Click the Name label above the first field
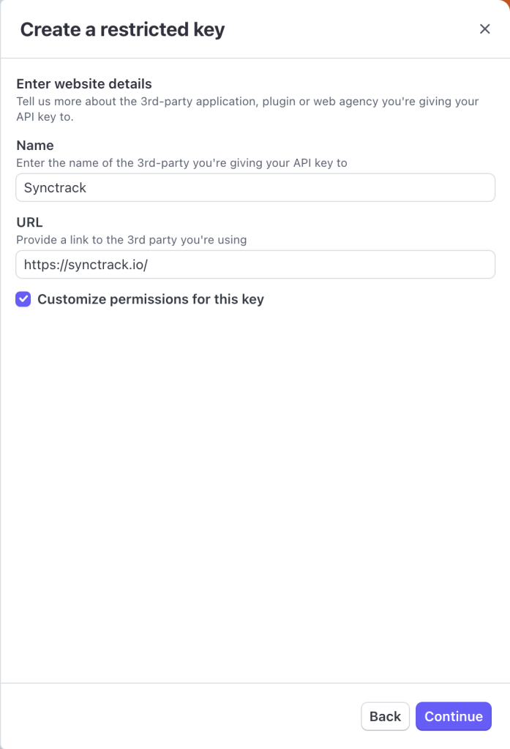 [x=35, y=146]
